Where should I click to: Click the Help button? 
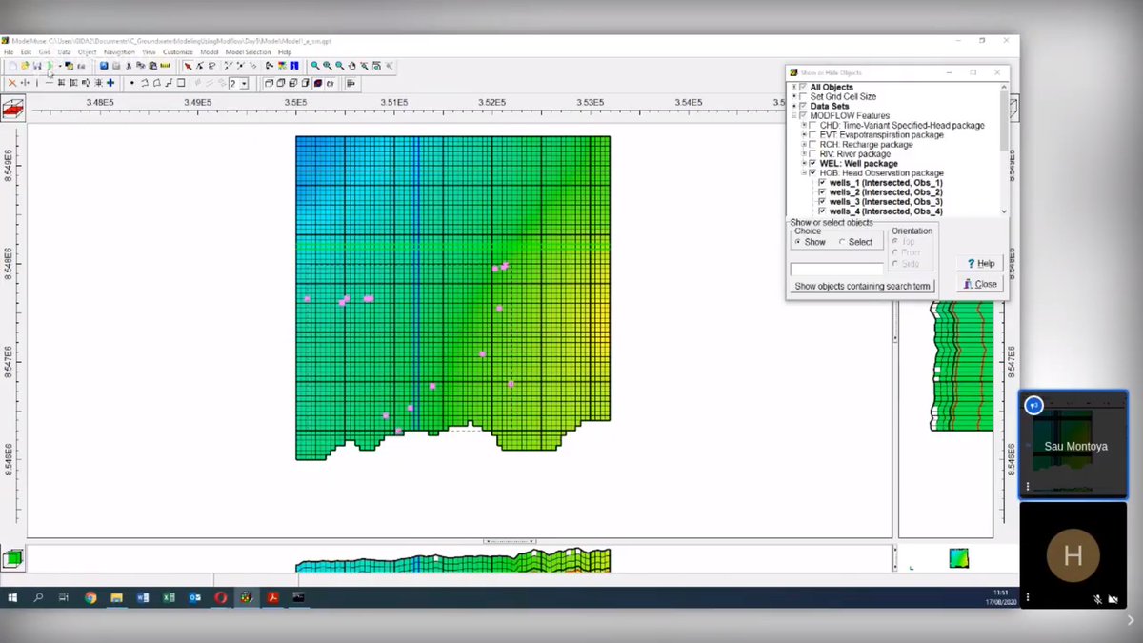pos(979,263)
